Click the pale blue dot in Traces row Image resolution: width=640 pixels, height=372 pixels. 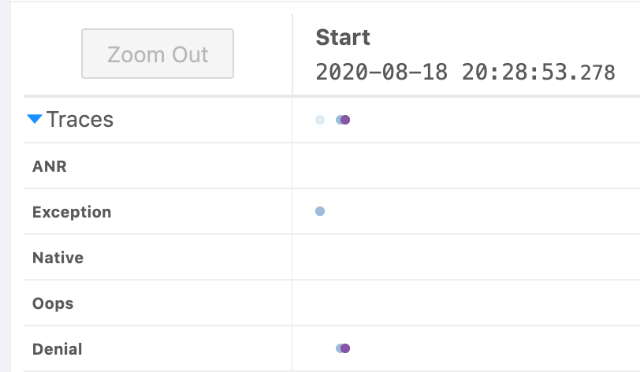coord(320,120)
